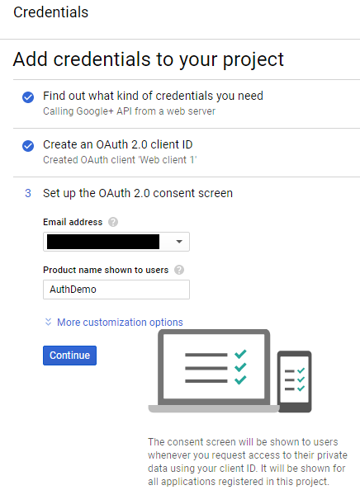Screen dimensions: 360x490
Task: Click checkmark icon for OAuth client ID step
Action: coord(28,146)
